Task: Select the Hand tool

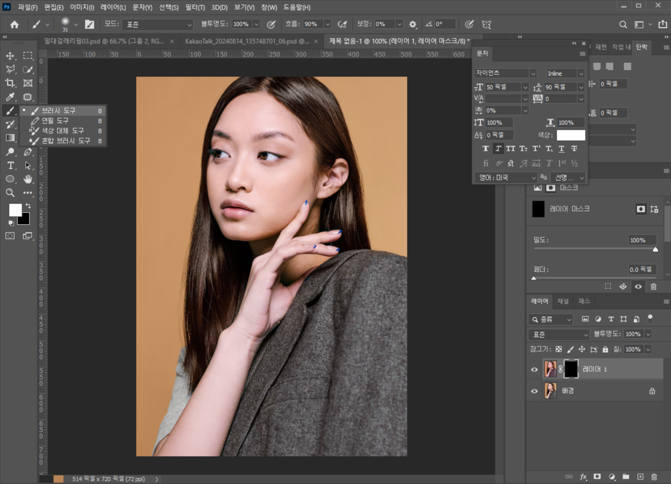Action: tap(28, 179)
